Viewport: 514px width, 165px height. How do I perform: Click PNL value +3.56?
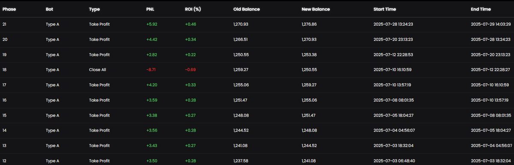152,130
